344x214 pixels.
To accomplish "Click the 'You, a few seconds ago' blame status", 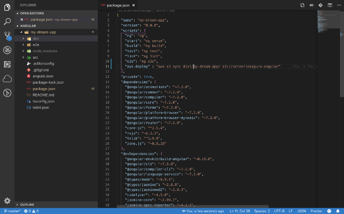I will (x=203, y=211).
